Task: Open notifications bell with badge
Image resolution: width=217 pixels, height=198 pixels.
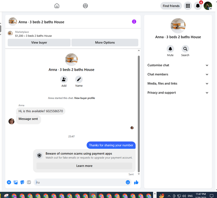Action: [198, 6]
